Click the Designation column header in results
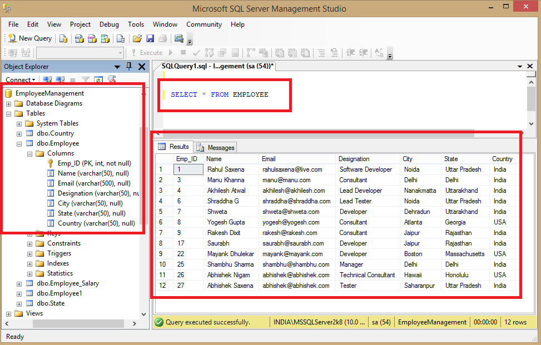 coord(354,159)
